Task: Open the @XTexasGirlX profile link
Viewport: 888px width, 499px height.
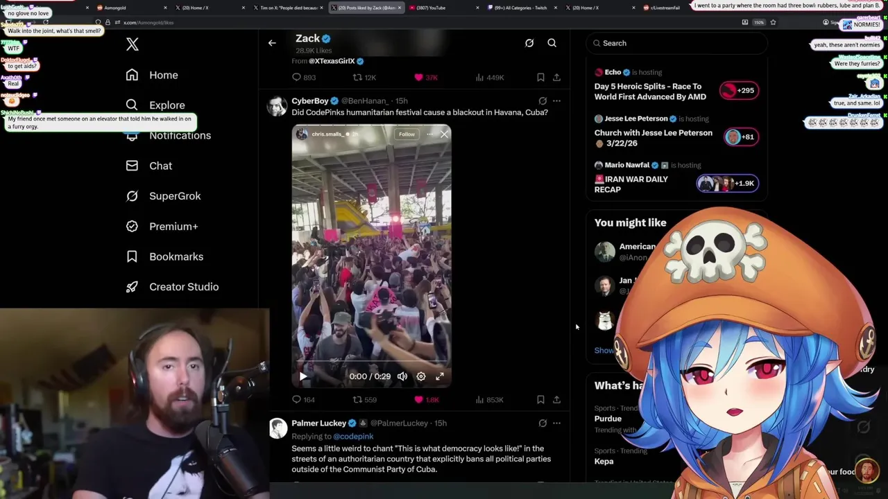Action: point(332,61)
